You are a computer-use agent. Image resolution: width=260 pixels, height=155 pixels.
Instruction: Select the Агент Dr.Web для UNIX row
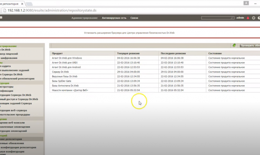coord(155,63)
